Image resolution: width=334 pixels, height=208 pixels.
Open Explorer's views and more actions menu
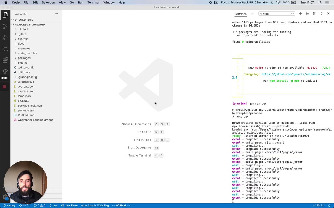click(56, 14)
